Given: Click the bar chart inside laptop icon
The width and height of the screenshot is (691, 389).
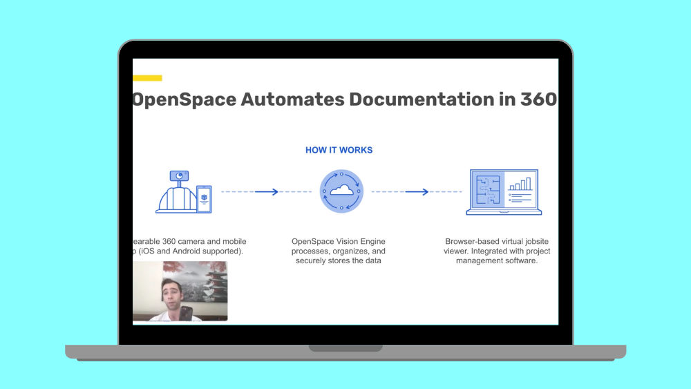Looking at the screenshot, I should click(521, 184).
